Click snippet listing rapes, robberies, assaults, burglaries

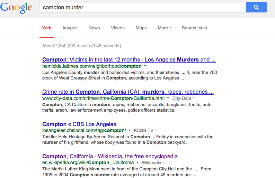click(127, 107)
